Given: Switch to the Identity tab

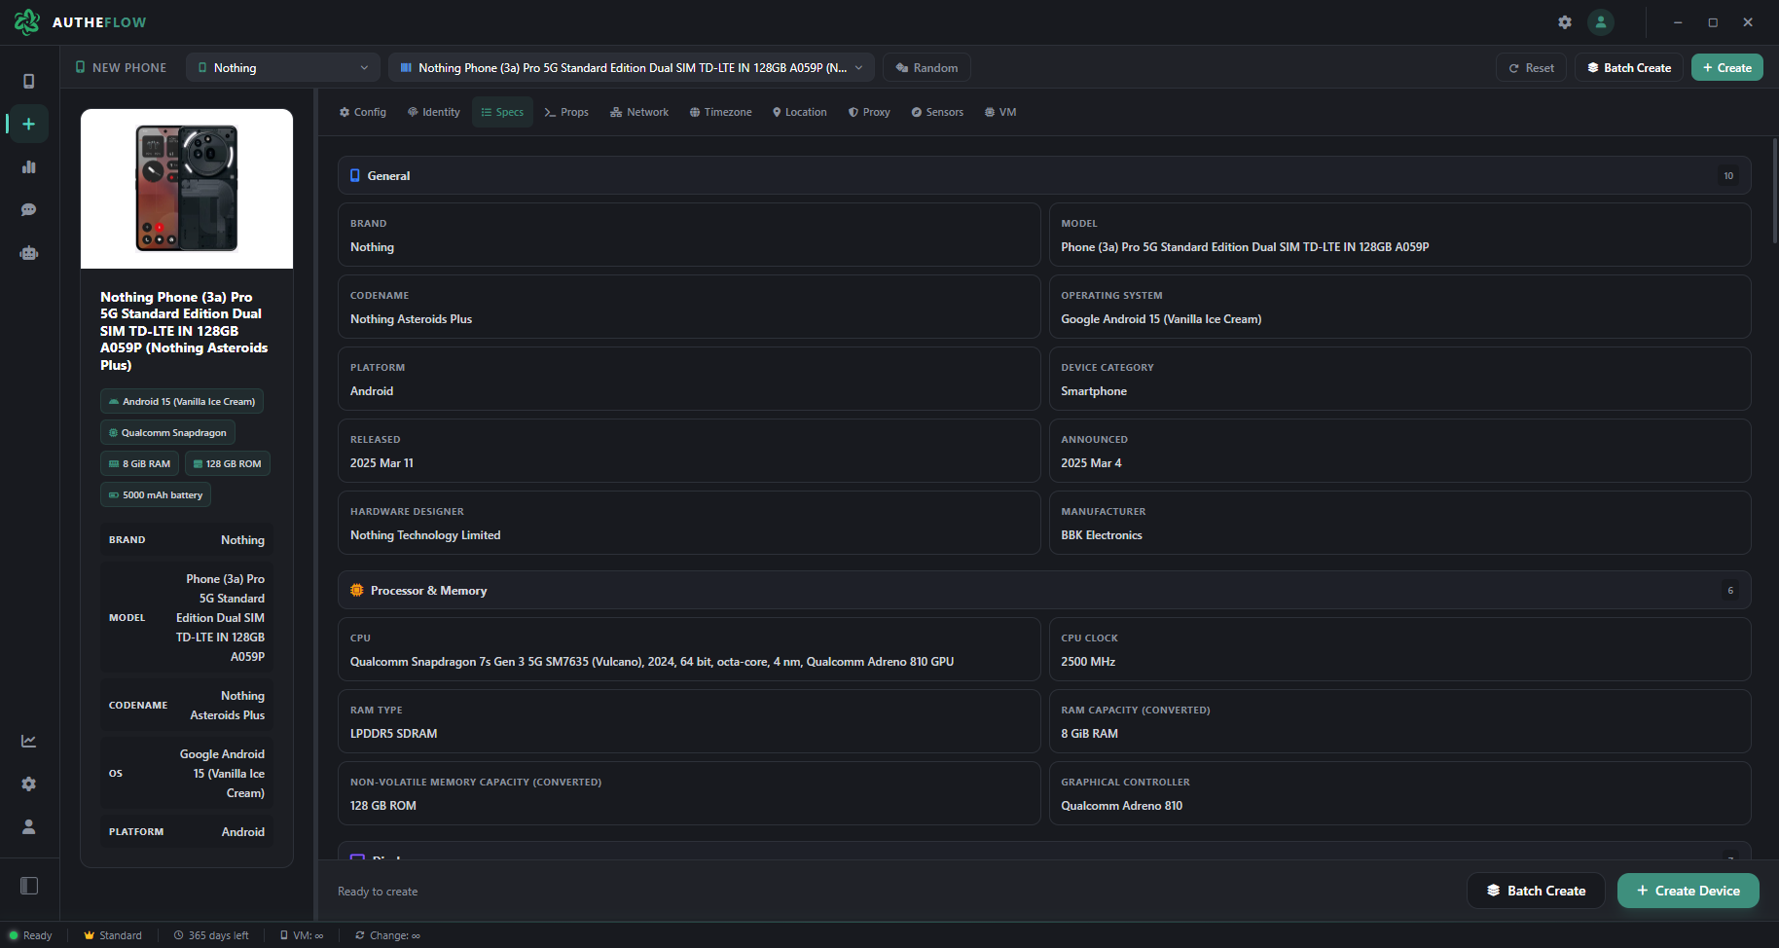Looking at the screenshot, I should [434, 112].
